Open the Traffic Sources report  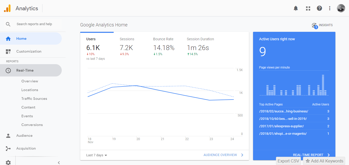click(x=34, y=99)
